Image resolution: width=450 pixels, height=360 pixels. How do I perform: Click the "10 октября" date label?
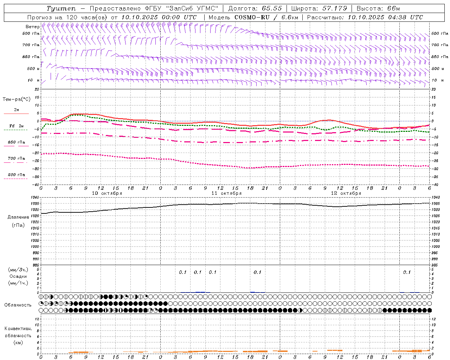[x=107, y=193]
